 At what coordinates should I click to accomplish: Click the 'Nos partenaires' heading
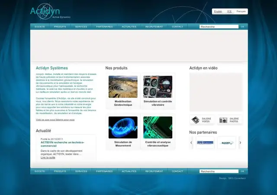tap(203, 132)
